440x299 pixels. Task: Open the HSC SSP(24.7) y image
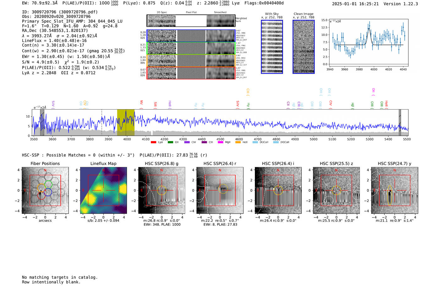pos(395,190)
